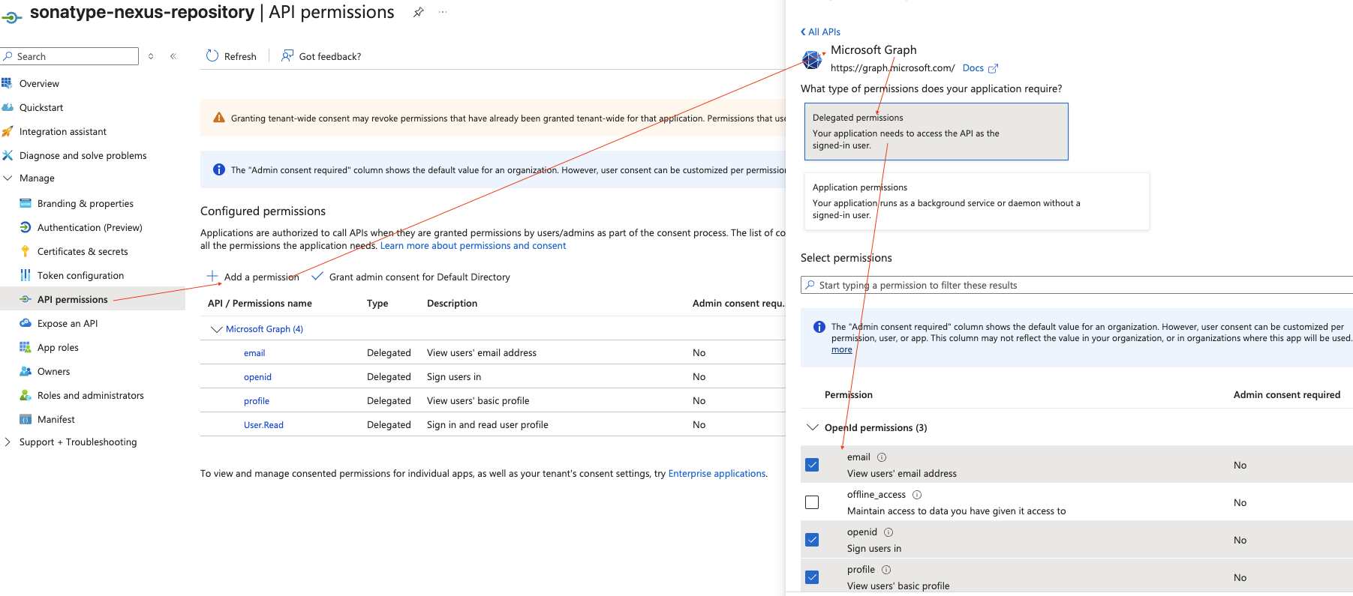Click the Refresh icon in the toolbar
This screenshot has width=1353, height=596.
point(212,55)
